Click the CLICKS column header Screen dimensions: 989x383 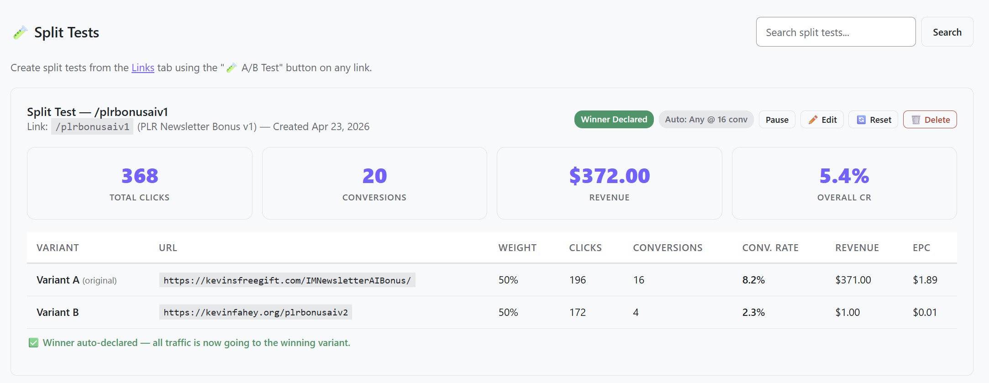tap(585, 248)
